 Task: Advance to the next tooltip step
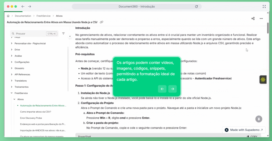tap(172, 89)
